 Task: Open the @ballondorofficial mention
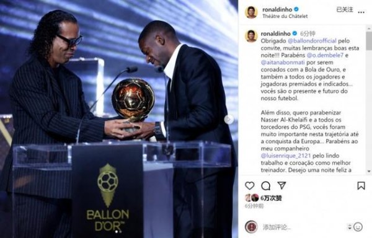tap(312, 41)
